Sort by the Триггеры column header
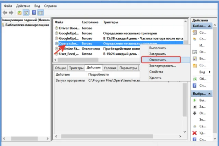 click(111, 22)
